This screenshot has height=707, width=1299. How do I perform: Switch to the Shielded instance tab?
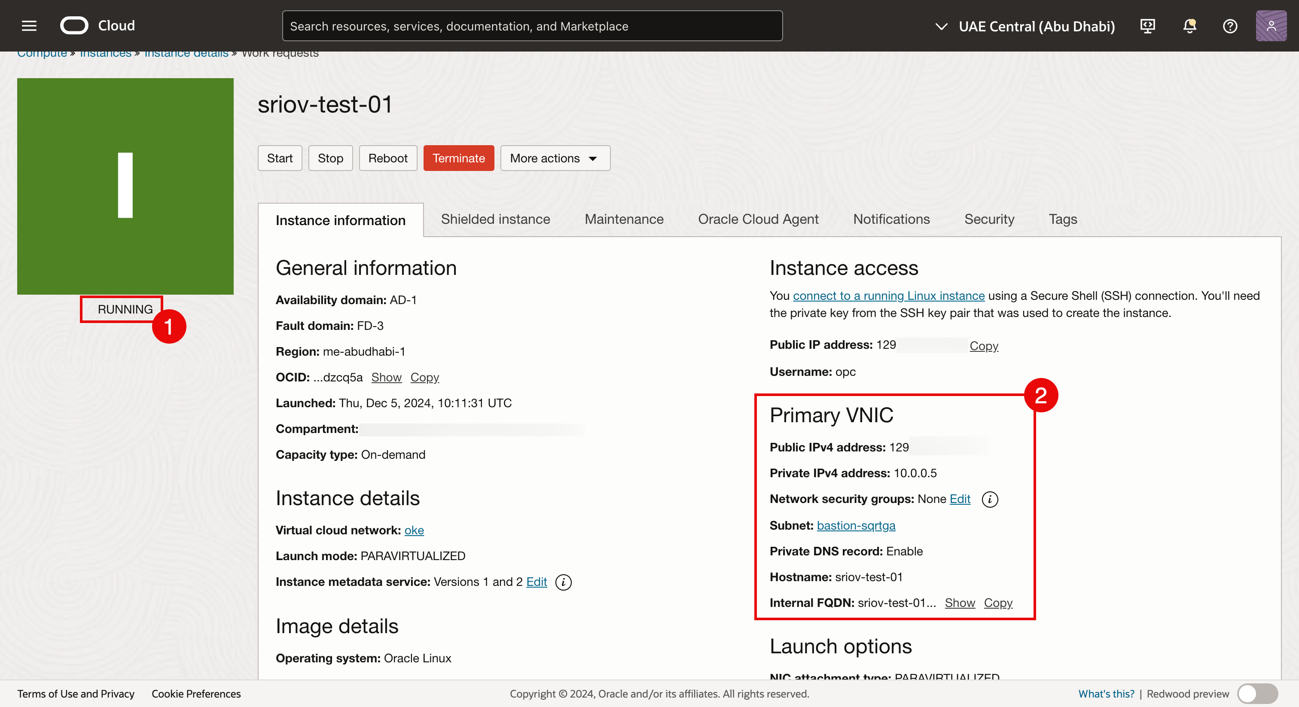495,219
